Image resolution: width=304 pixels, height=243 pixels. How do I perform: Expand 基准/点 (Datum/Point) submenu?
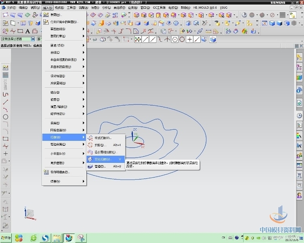64,45
